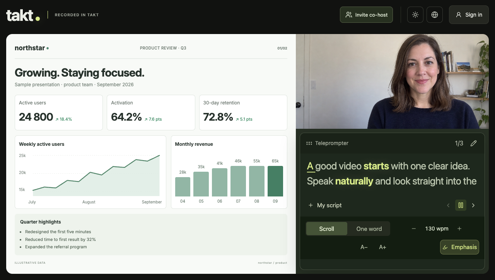Select Scroll mode
Viewport: 495px width, 280px height.
click(326, 229)
